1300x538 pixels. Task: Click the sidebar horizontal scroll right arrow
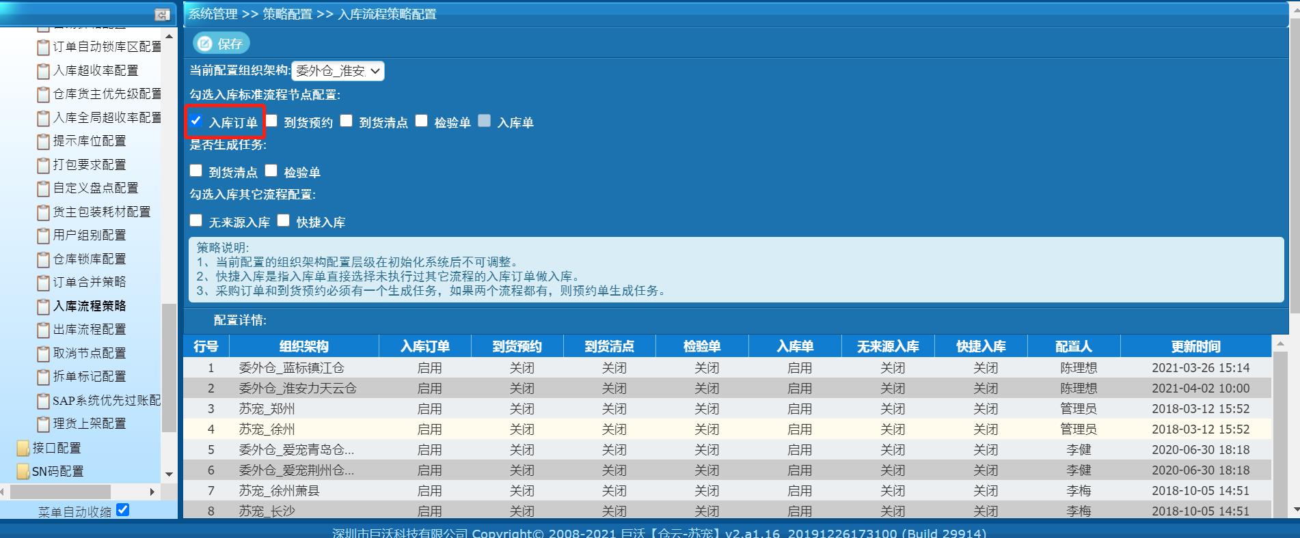pyautogui.click(x=152, y=492)
